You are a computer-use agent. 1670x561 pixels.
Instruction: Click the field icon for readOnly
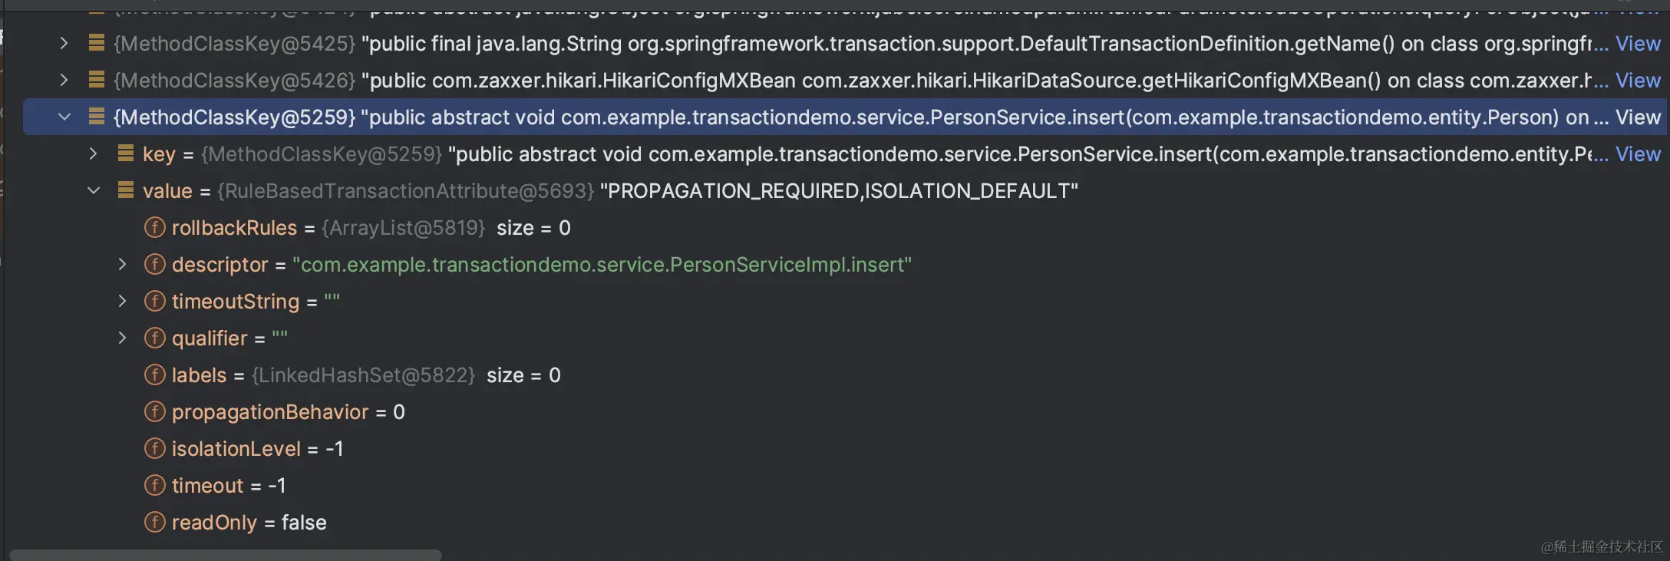[154, 522]
